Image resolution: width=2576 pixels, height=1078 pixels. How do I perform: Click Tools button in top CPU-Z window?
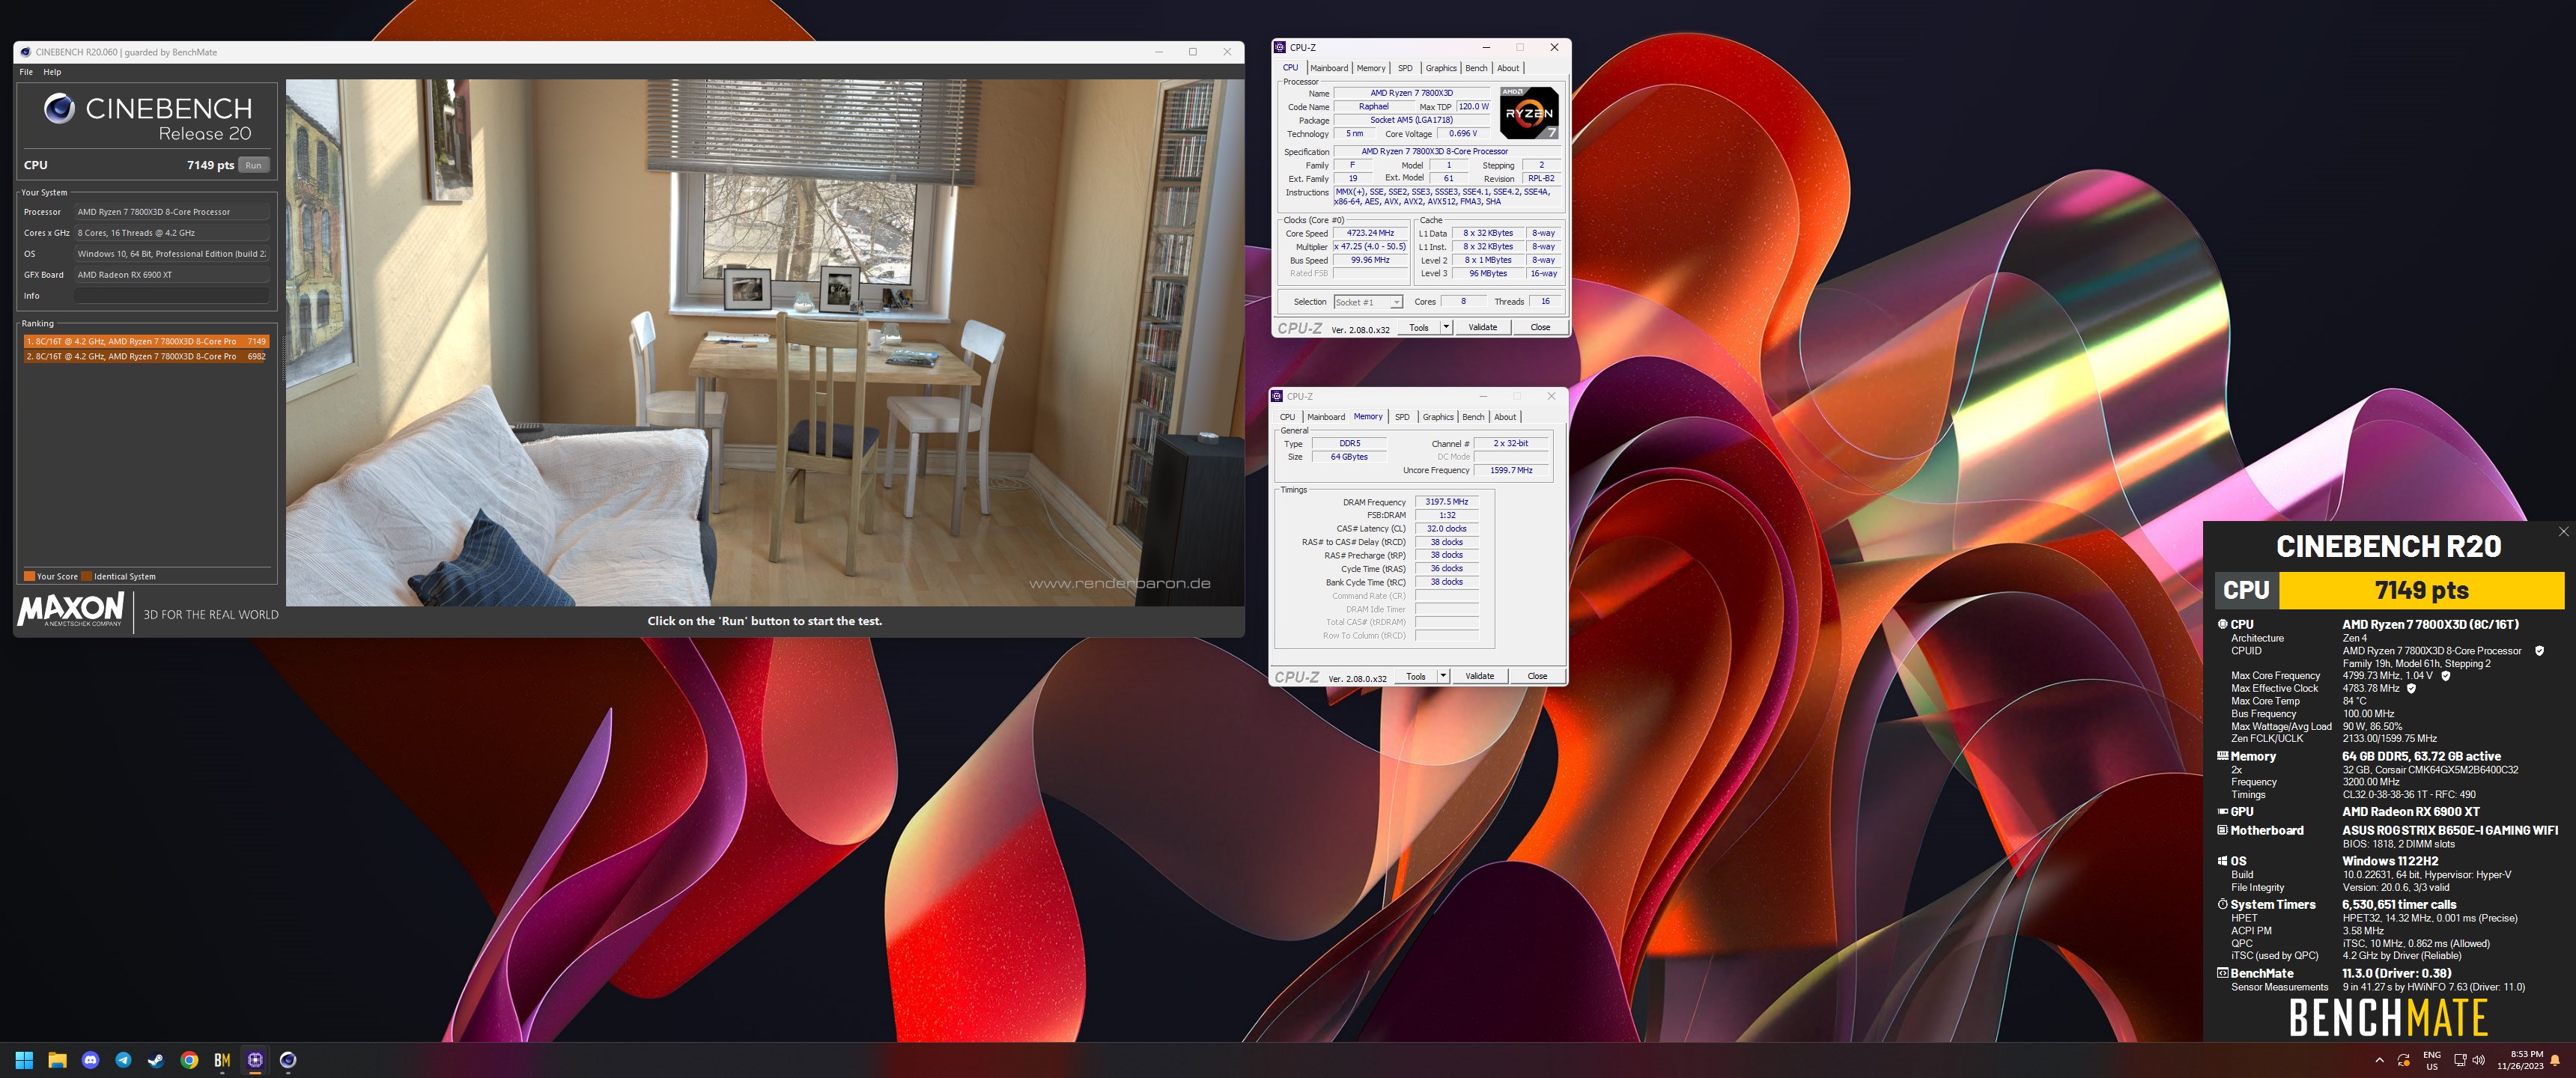pos(1419,327)
